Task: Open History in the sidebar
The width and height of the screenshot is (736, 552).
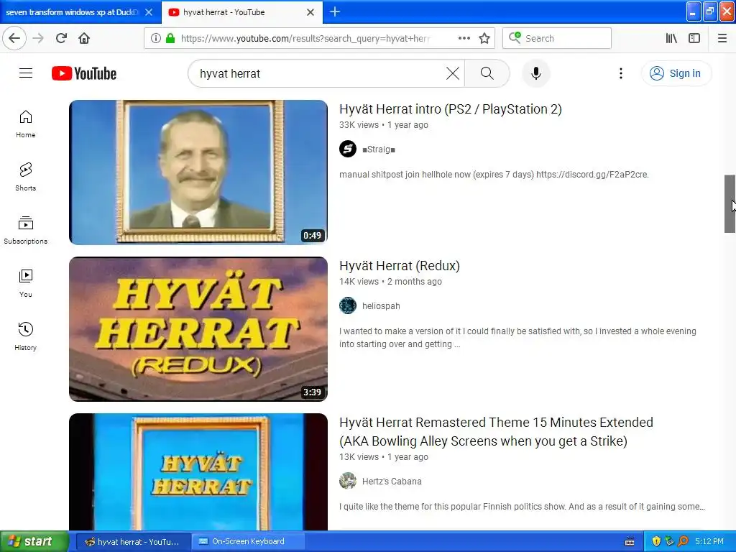Action: 25,336
